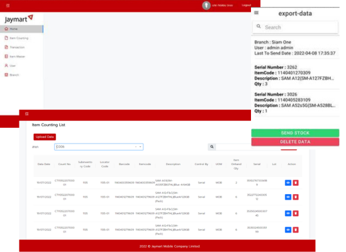Image resolution: width=346 pixels, height=252 pixels.
Task: Click the Jaymart logo
Action: click(19, 19)
